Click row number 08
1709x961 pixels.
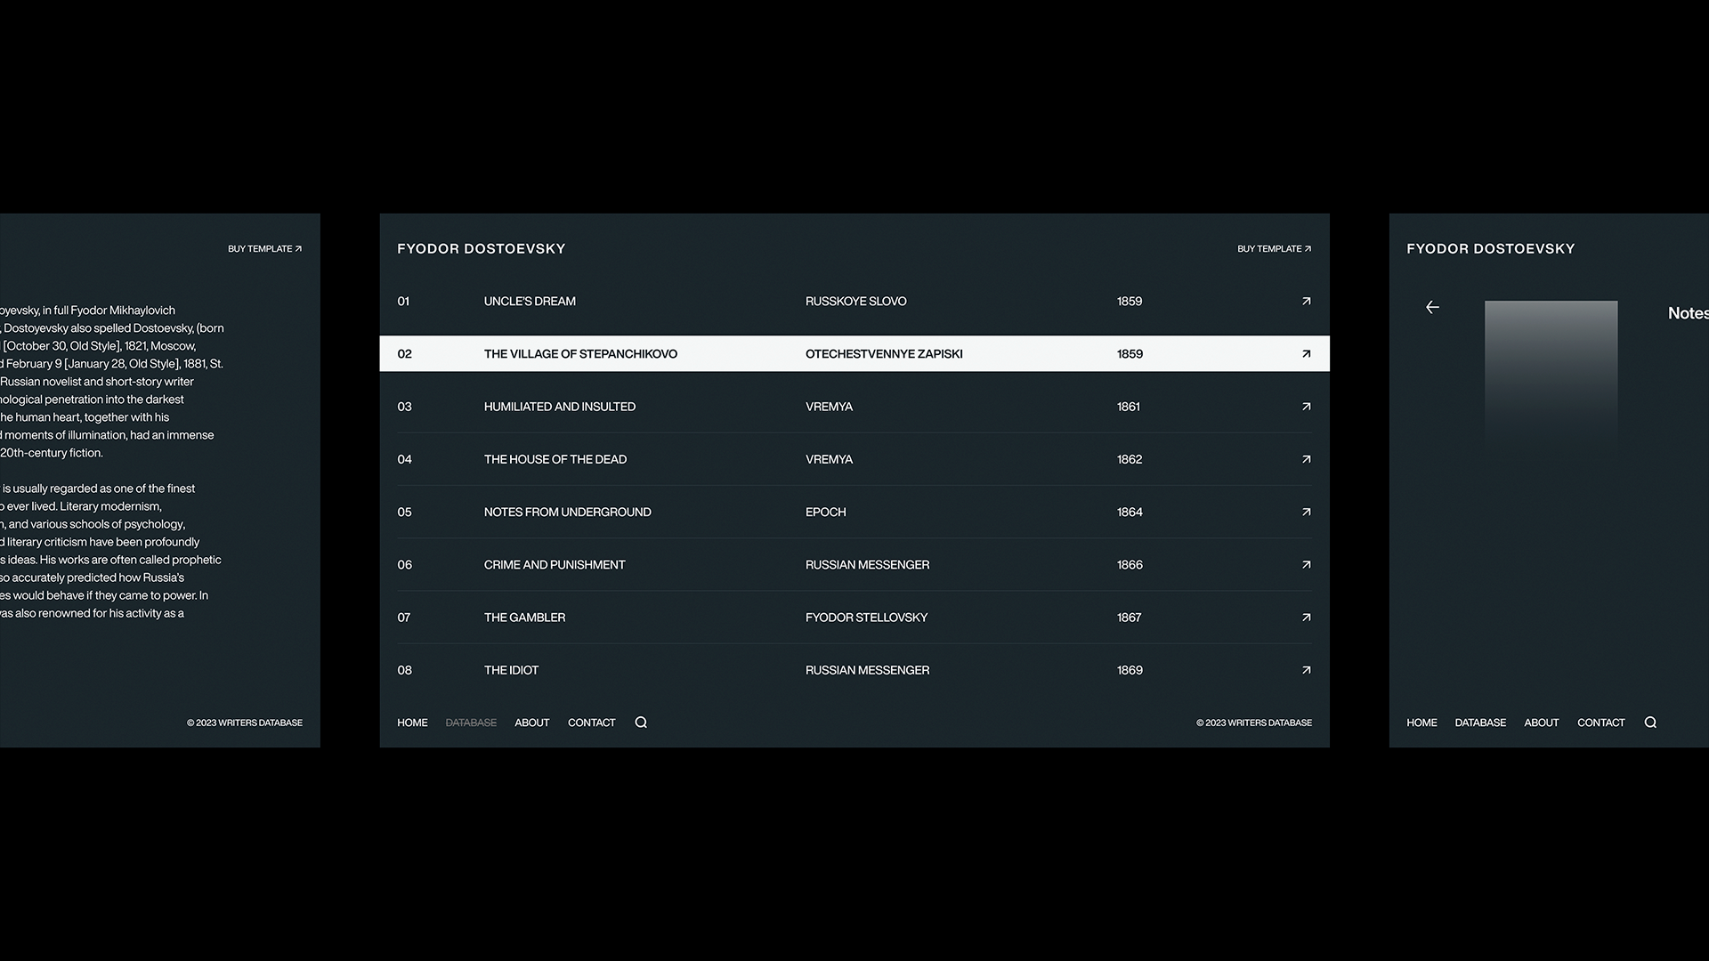click(x=404, y=670)
